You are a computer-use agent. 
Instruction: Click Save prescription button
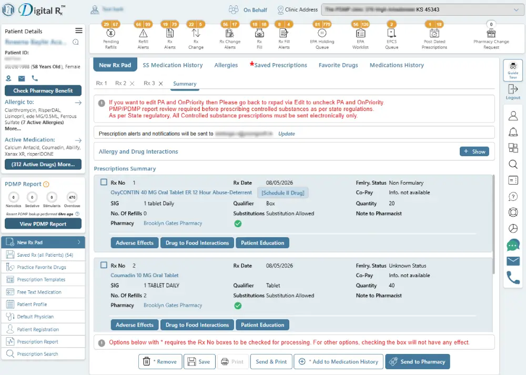click(x=199, y=361)
